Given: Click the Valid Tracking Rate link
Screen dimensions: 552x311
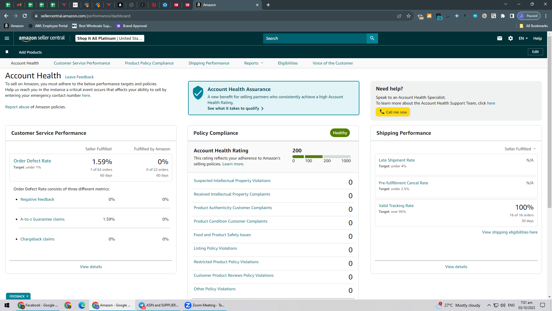Looking at the screenshot, I should [x=396, y=206].
